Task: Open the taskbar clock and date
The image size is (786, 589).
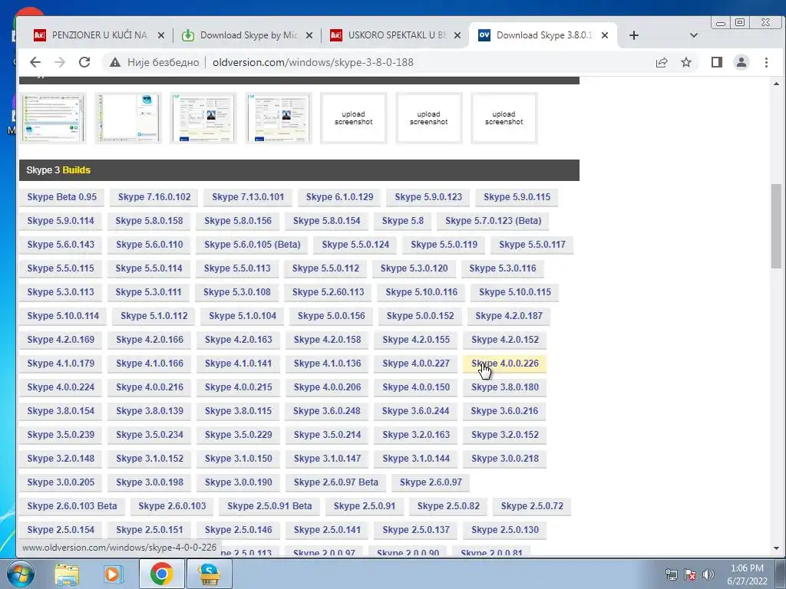Action: click(x=747, y=574)
